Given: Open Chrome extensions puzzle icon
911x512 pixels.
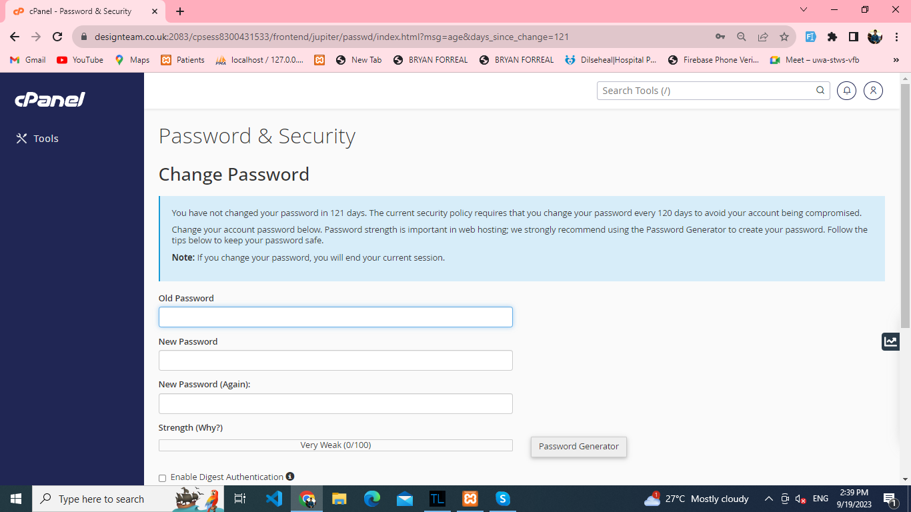Looking at the screenshot, I should 832,37.
